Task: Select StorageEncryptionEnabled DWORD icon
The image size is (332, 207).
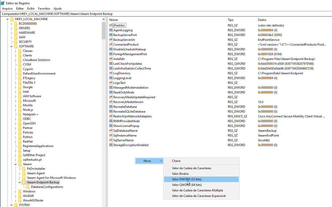Action: pos(111,145)
